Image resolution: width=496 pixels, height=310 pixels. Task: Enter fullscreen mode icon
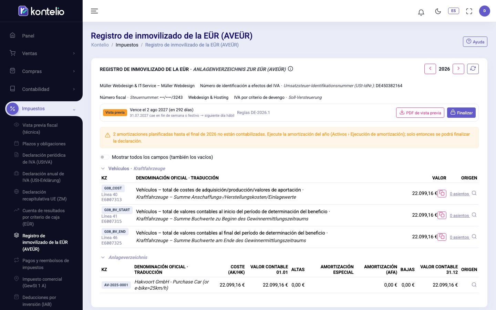pyautogui.click(x=469, y=11)
